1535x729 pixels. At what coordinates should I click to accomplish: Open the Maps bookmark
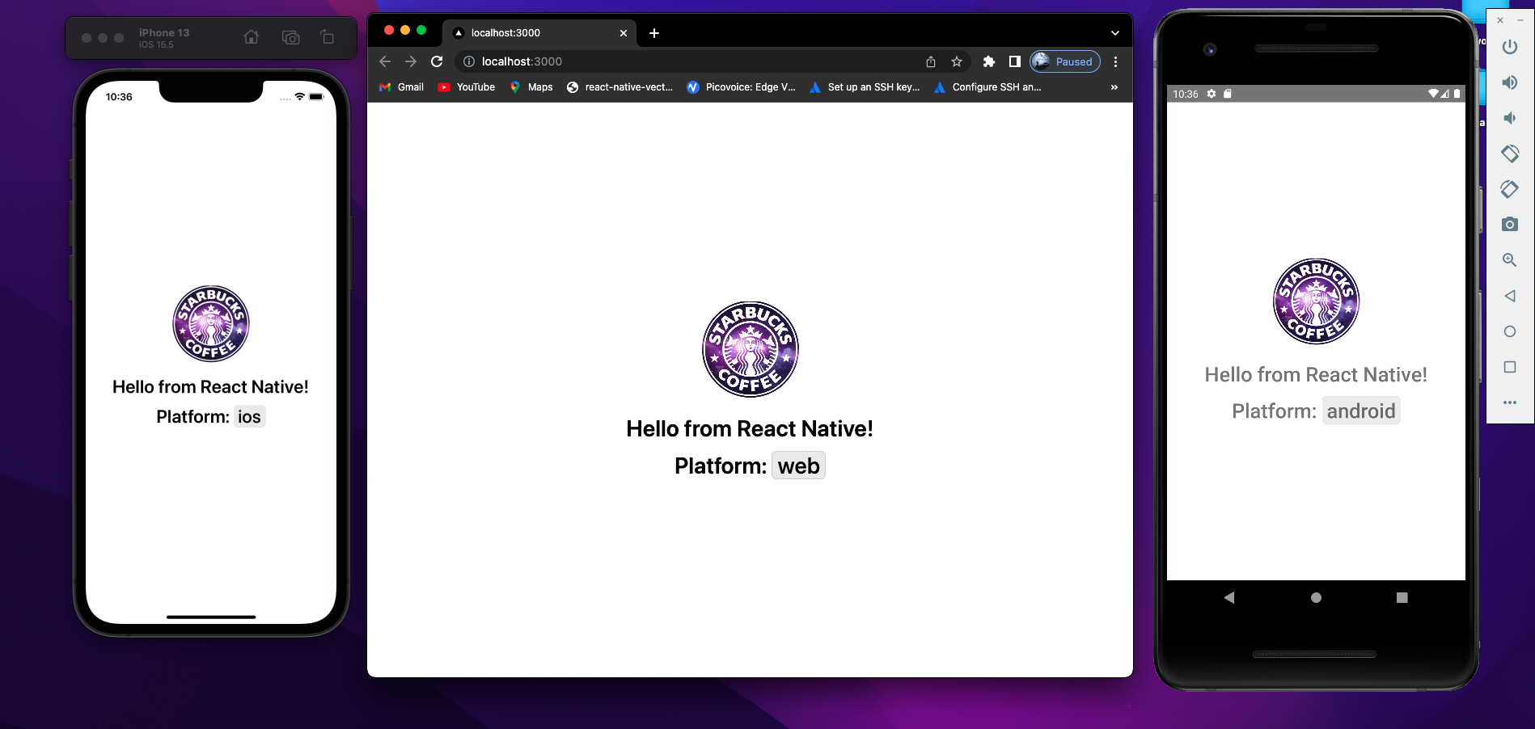(x=531, y=87)
